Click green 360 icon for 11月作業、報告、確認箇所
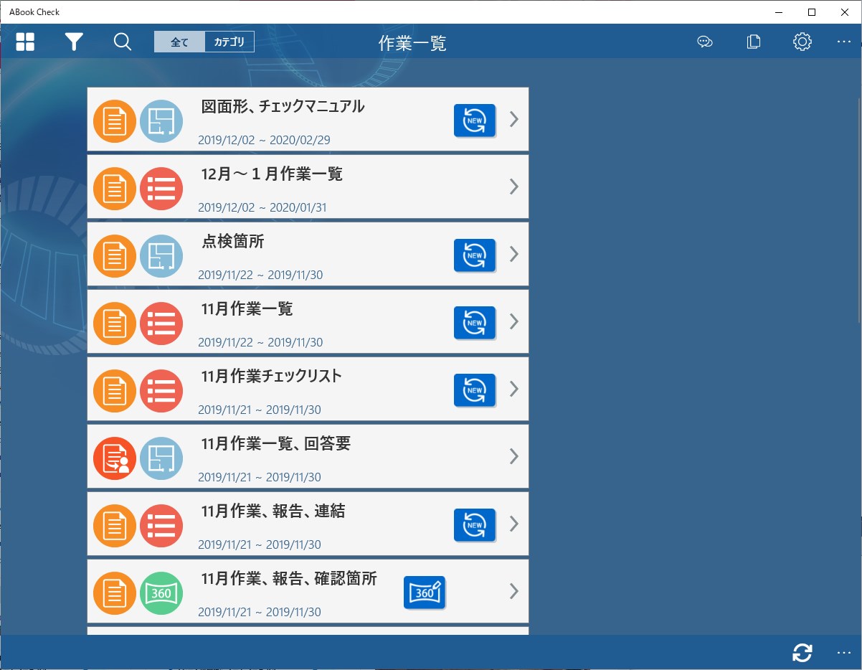 pyautogui.click(x=161, y=593)
